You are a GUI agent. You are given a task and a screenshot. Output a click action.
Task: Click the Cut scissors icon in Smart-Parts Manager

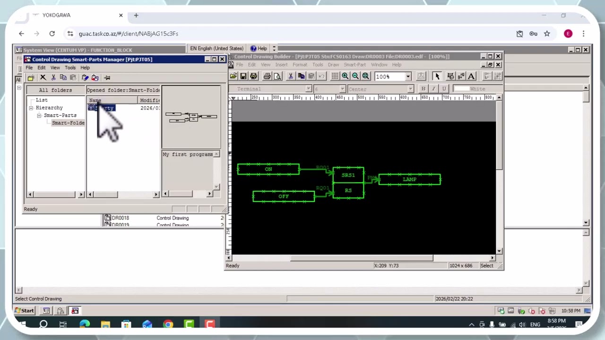pyautogui.click(x=53, y=77)
